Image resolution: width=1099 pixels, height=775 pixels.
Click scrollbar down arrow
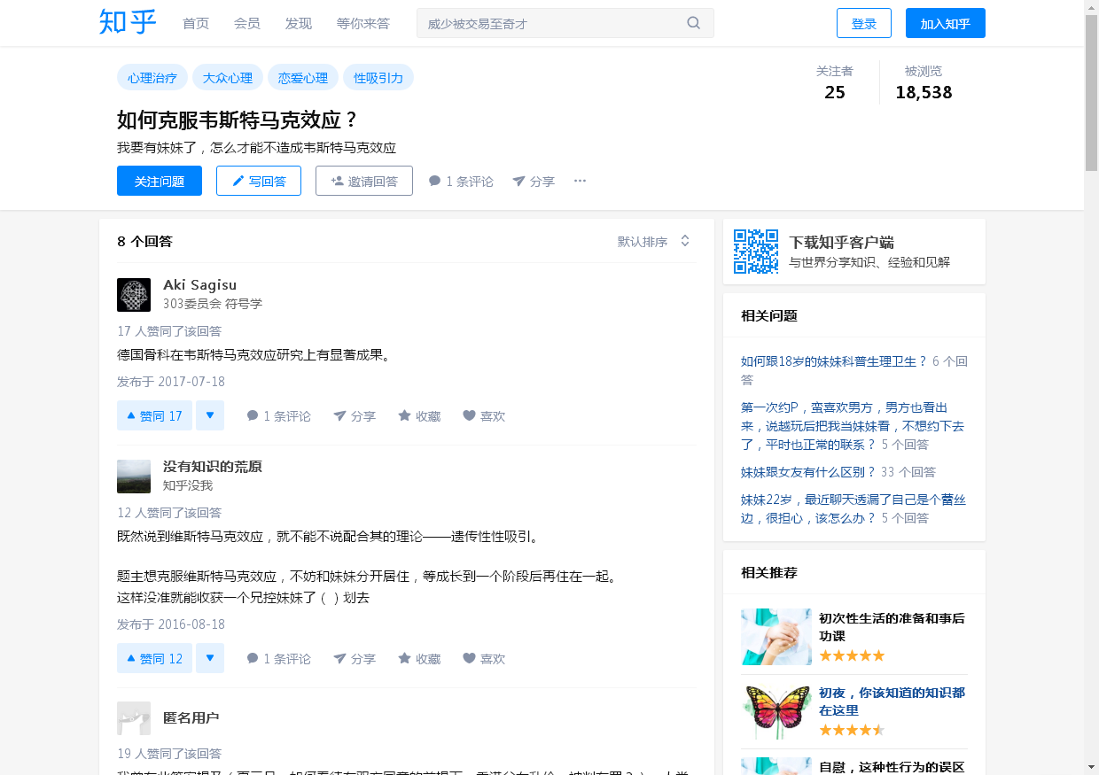tap(1091, 767)
